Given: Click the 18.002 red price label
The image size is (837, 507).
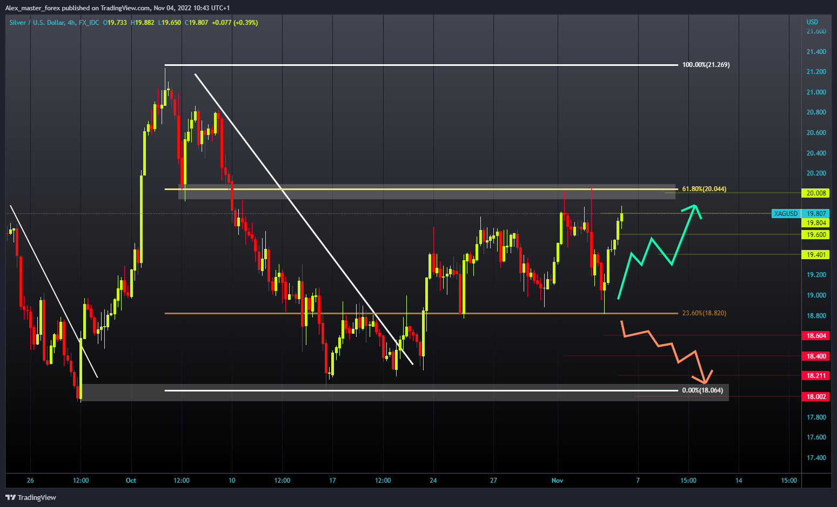Looking at the screenshot, I should point(816,397).
